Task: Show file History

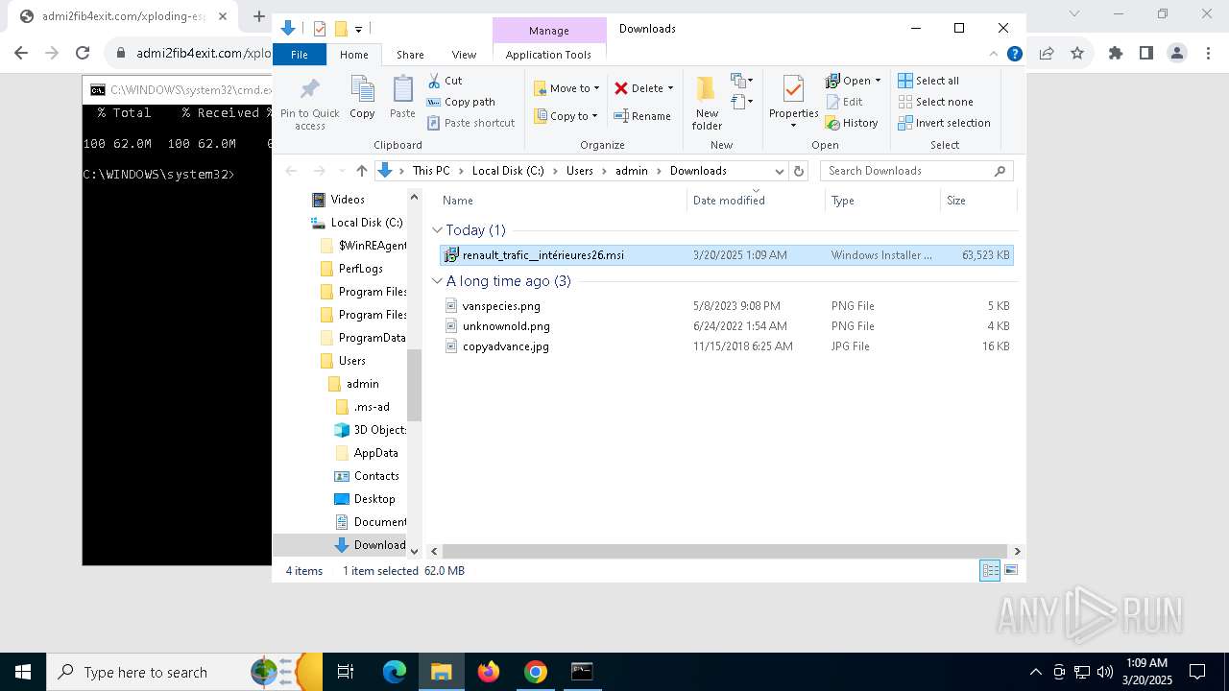Action: point(852,123)
